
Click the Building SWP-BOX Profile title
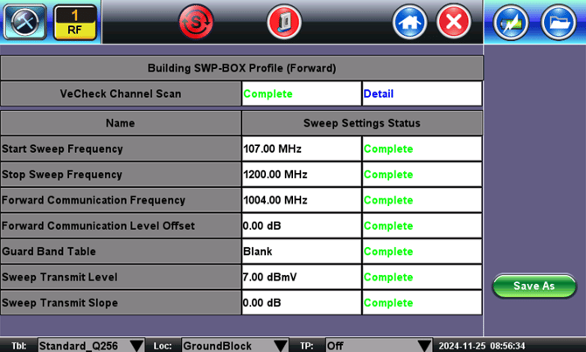coord(241,68)
